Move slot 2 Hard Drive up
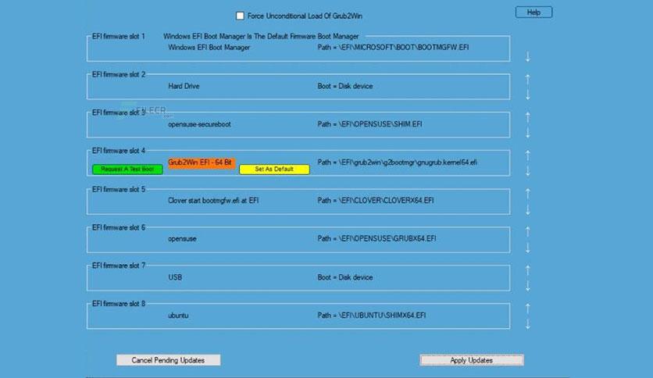The image size is (653, 378). pyautogui.click(x=528, y=79)
